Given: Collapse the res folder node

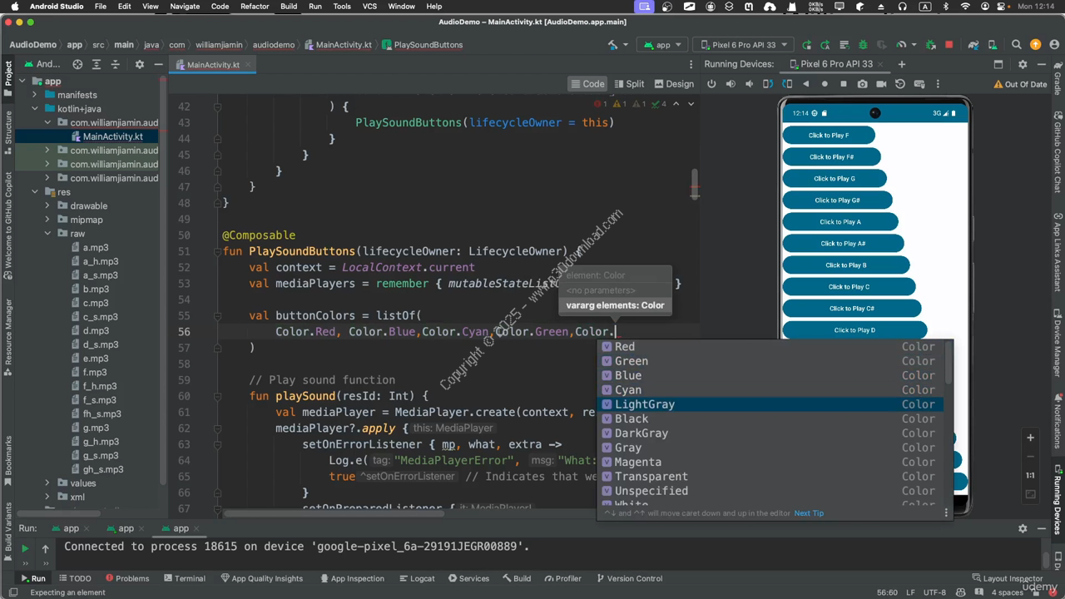Looking at the screenshot, I should [x=36, y=192].
